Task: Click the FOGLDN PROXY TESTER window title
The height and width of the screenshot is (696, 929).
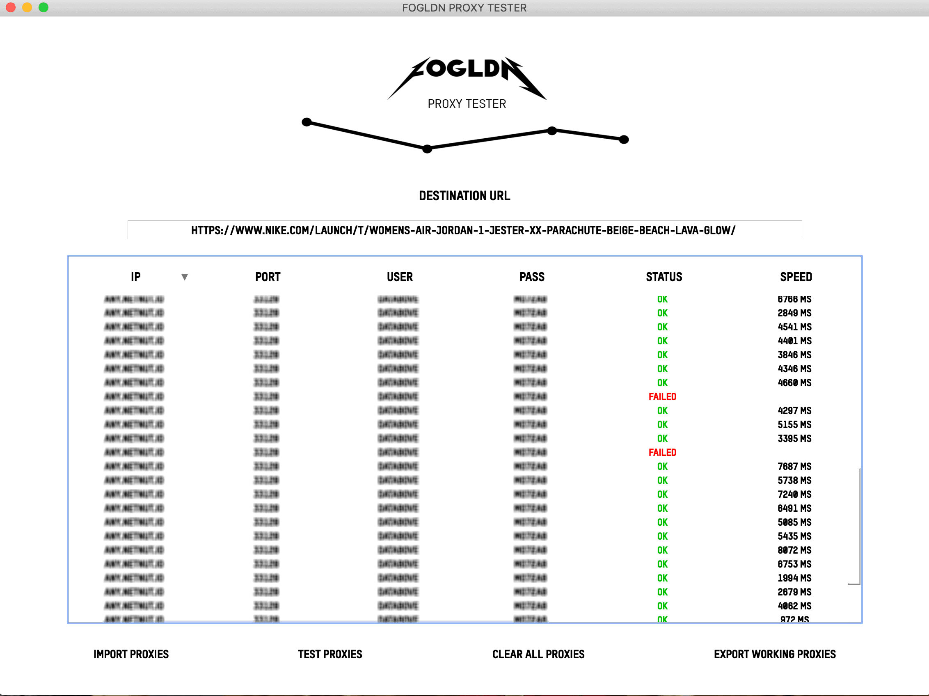Action: coord(464,8)
